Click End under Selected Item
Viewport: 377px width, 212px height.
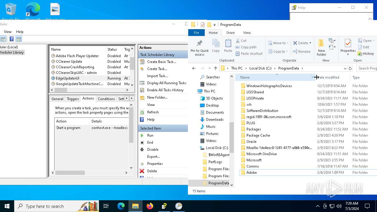(150, 143)
